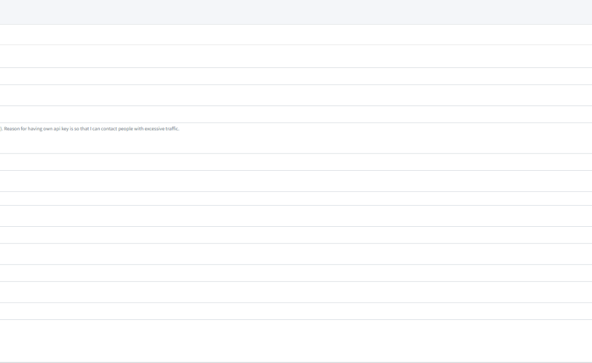This screenshot has height=363, width=592.
Task: Select the sixth blank row below the api key text
Action: click(x=296, y=254)
